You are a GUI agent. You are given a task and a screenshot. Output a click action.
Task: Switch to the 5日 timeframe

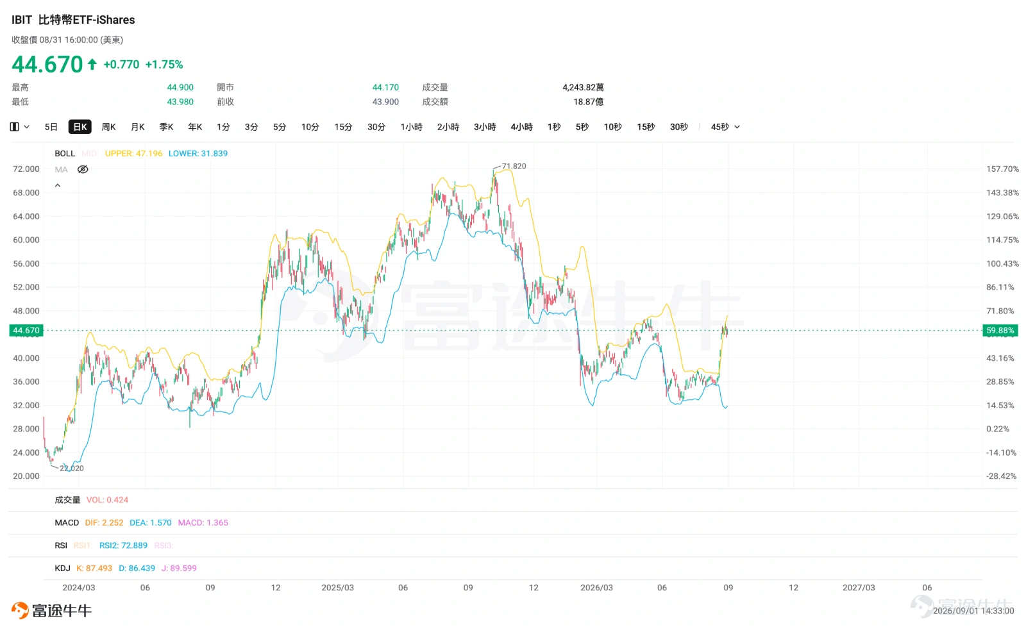51,127
